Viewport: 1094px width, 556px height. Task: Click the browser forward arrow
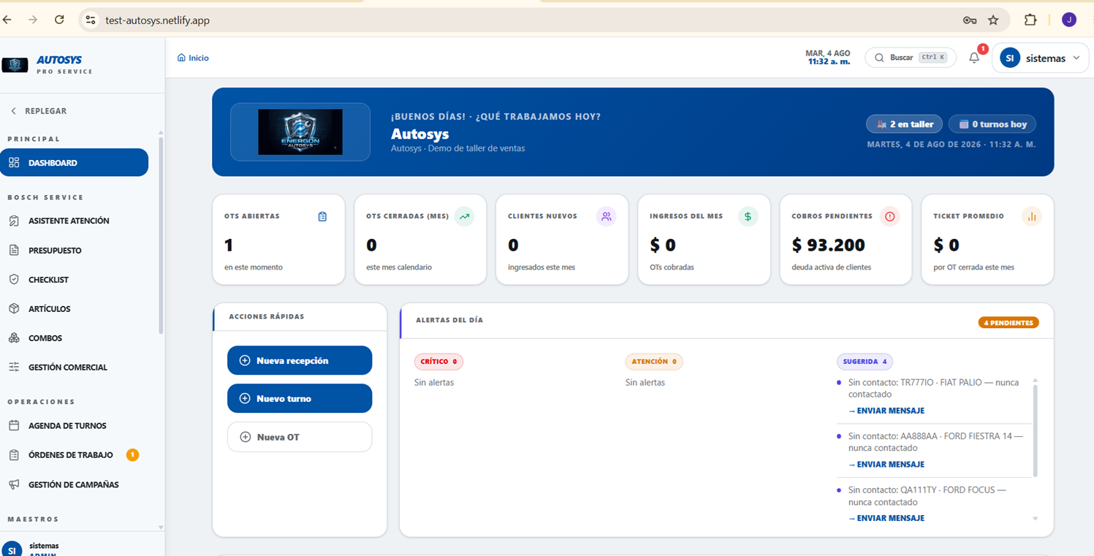pyautogui.click(x=33, y=20)
